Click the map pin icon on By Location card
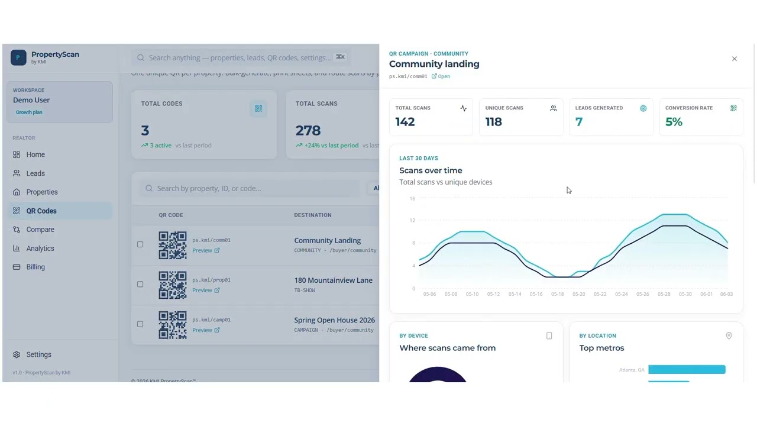This screenshot has height=426, width=757. click(x=729, y=335)
